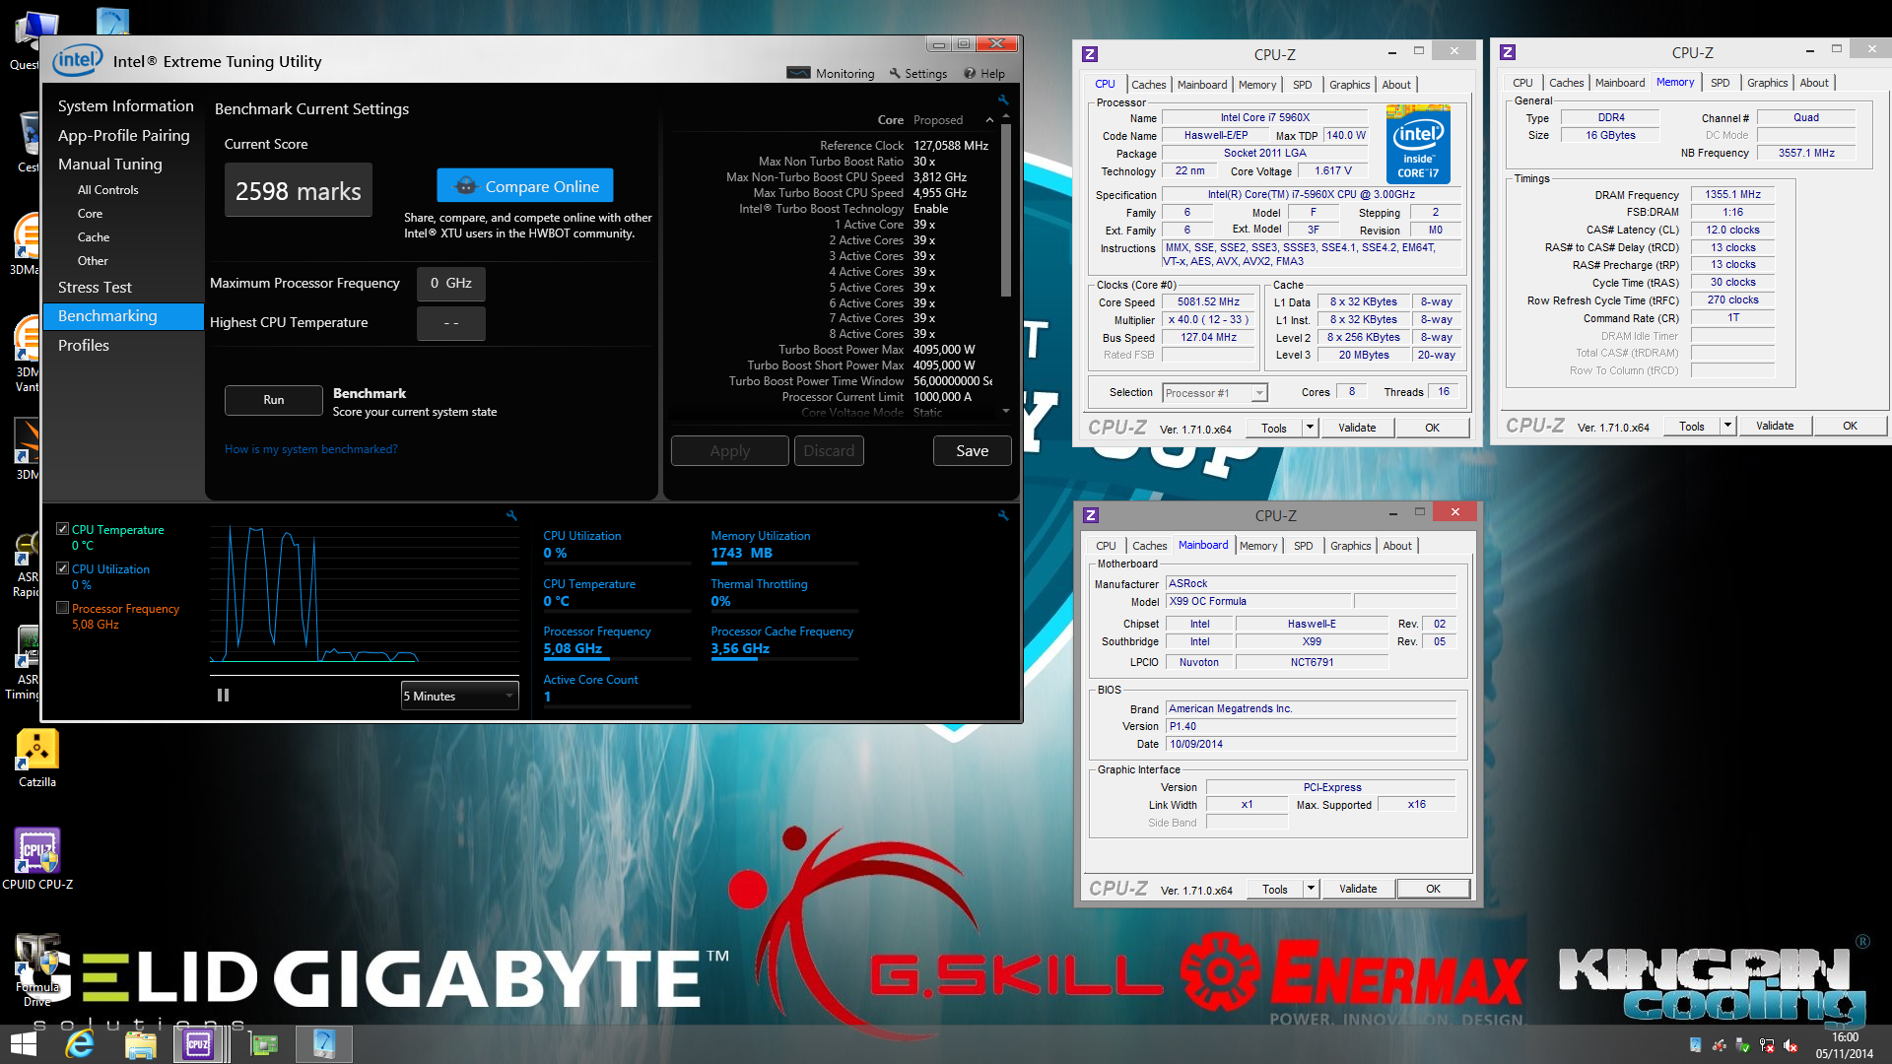Check the Processor Frequency graph checkbox

(x=63, y=608)
